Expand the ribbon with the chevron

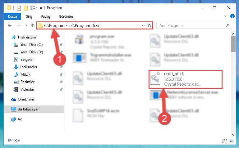[226, 16]
